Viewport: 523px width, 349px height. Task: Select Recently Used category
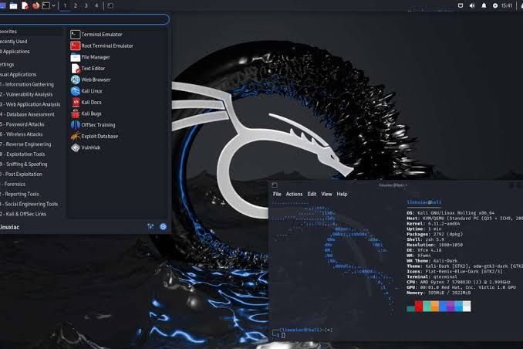click(x=13, y=42)
